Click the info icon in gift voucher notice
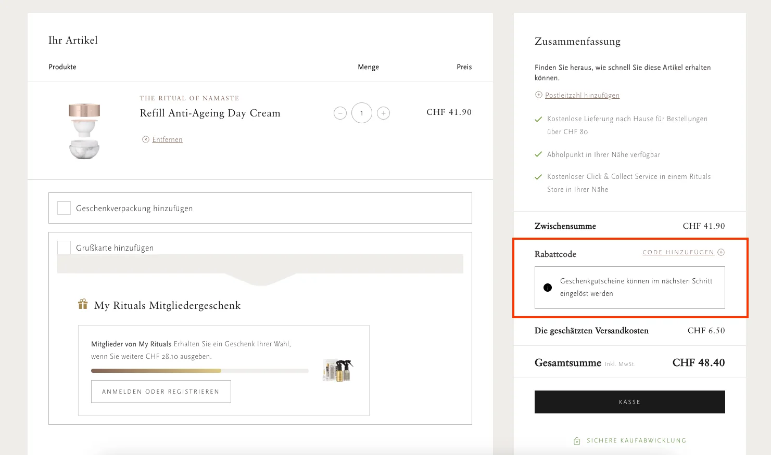Screen dimensions: 771x455 point(548,288)
